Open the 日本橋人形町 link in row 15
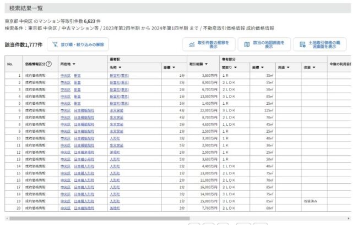The image size is (358, 225). pos(84,173)
